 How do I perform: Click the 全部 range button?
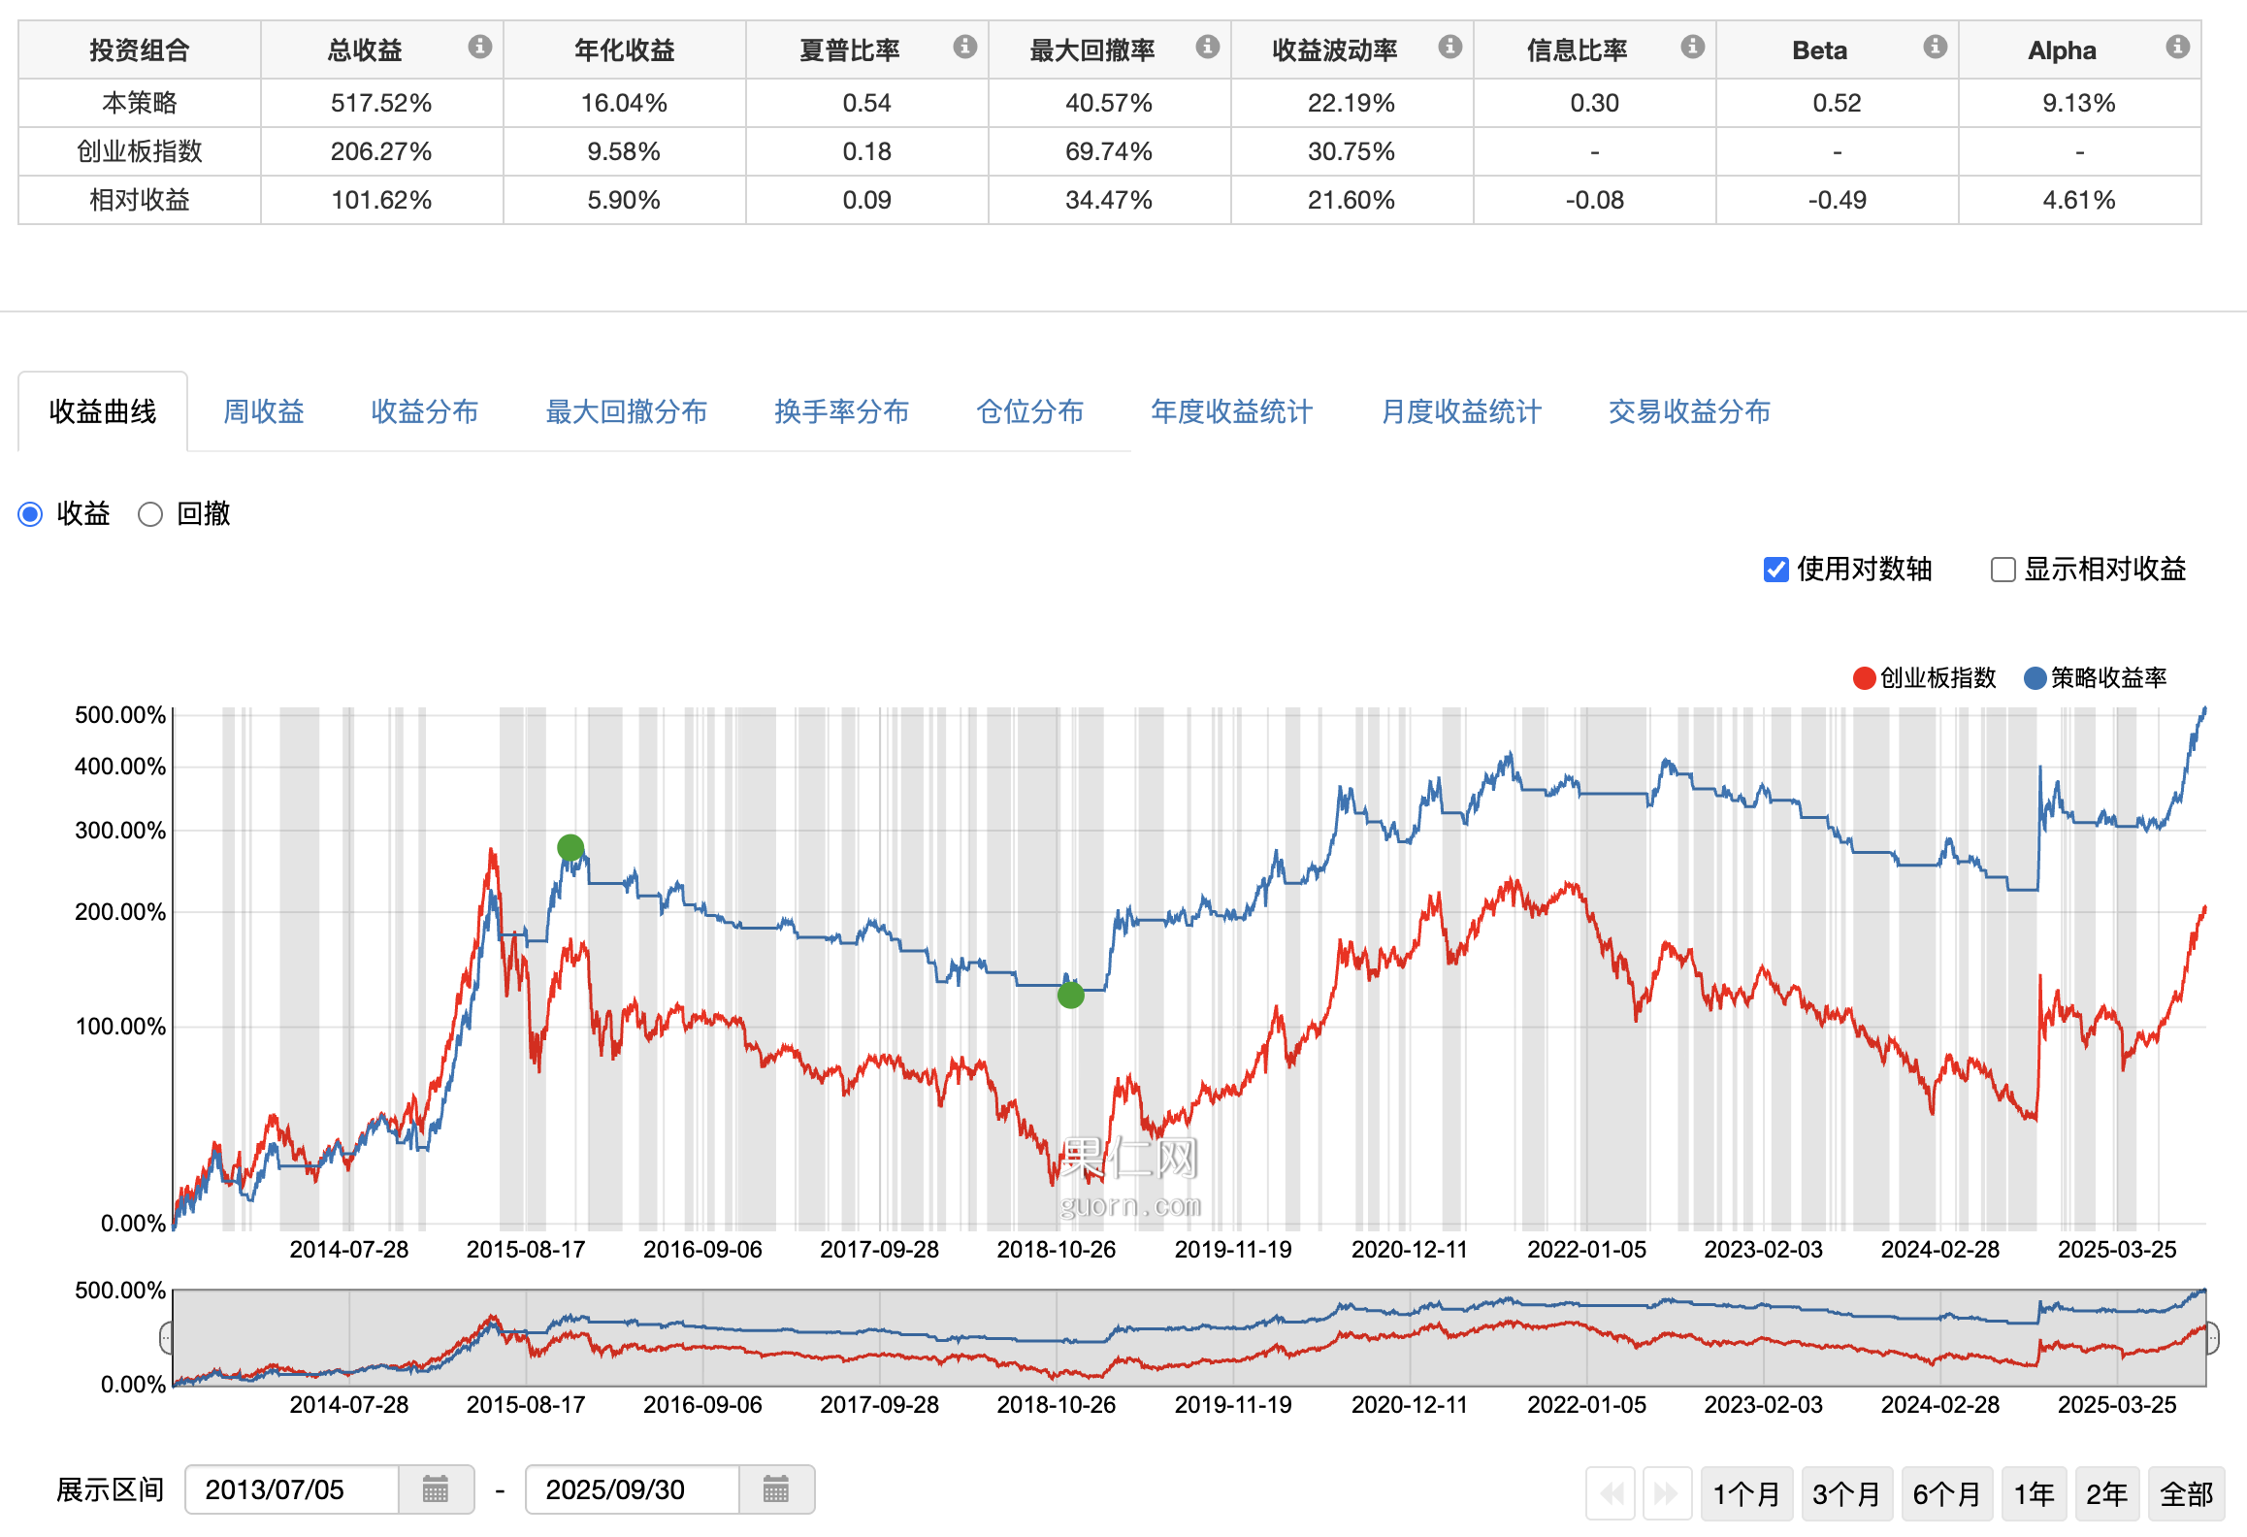(x=2186, y=1493)
